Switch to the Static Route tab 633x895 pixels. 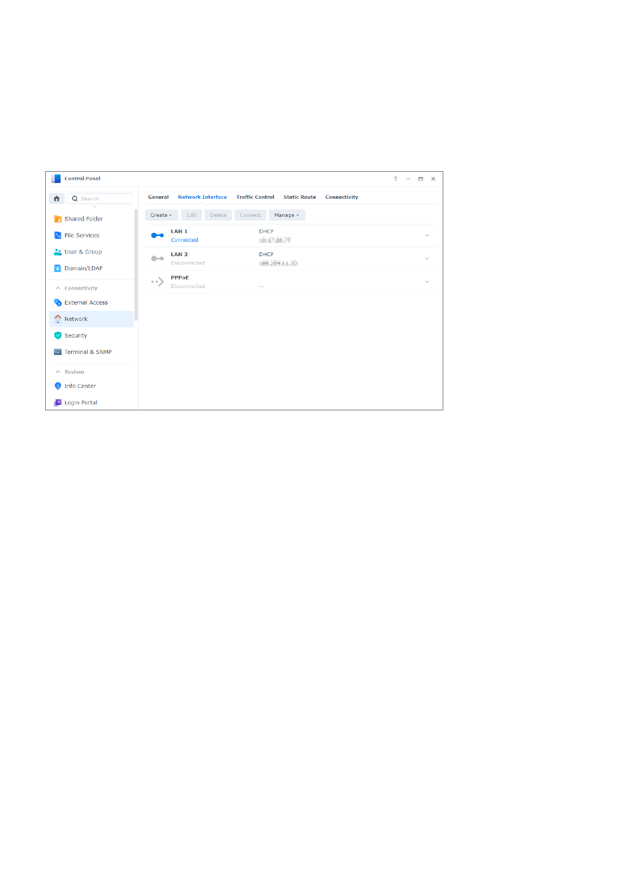pyautogui.click(x=299, y=197)
